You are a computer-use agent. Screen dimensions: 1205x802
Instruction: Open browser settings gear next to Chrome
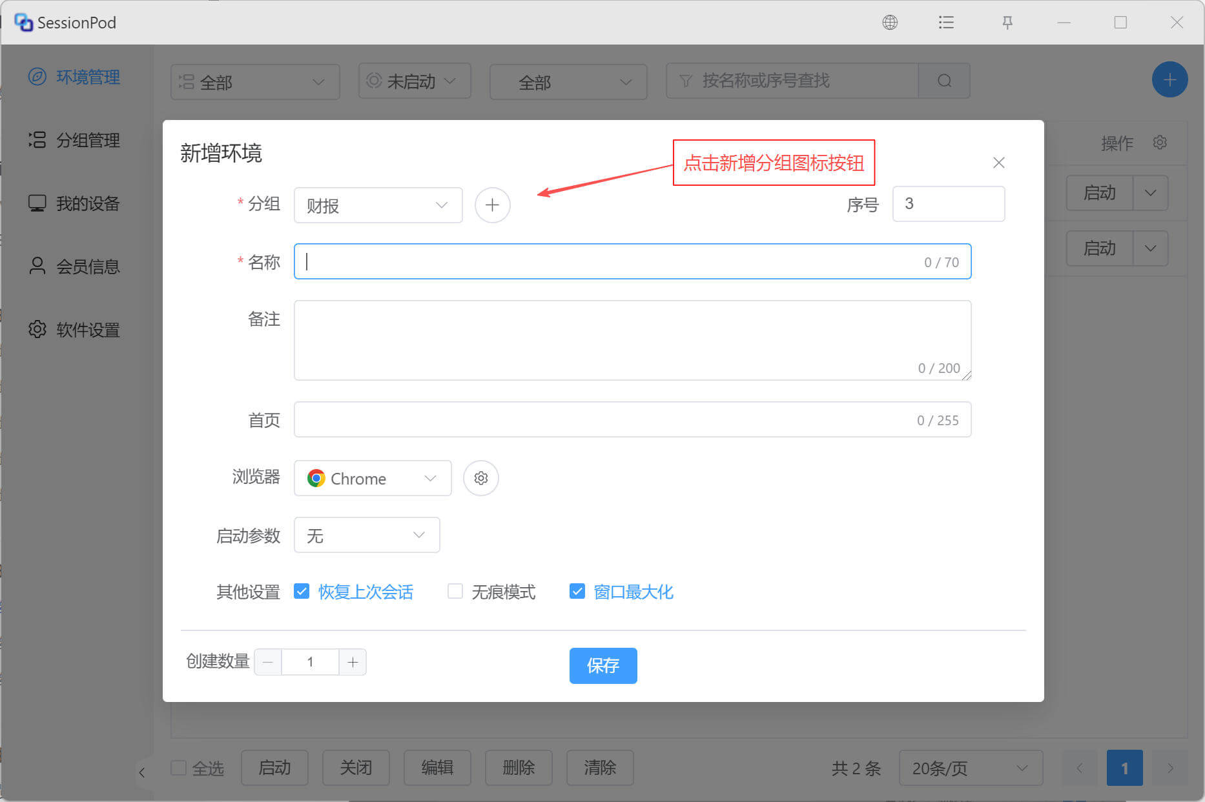[x=481, y=478]
